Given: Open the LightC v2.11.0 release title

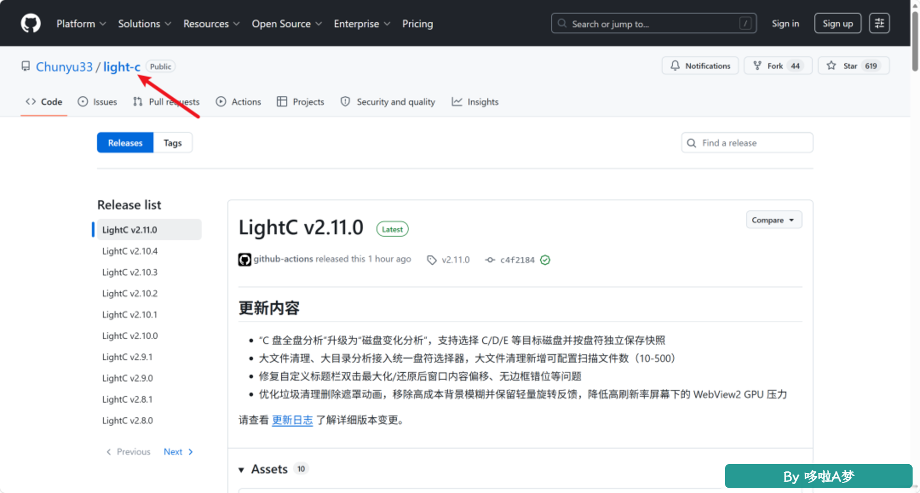Looking at the screenshot, I should click(301, 228).
